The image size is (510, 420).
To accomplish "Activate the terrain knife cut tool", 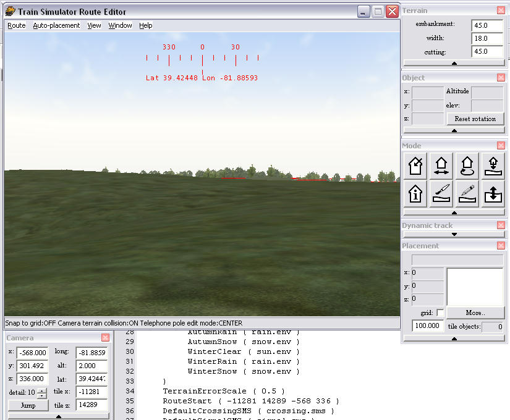I will tap(441, 194).
